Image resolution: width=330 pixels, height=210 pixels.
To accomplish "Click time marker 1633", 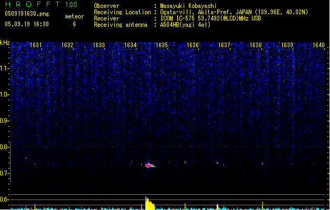I will pyautogui.click(x=99, y=45).
